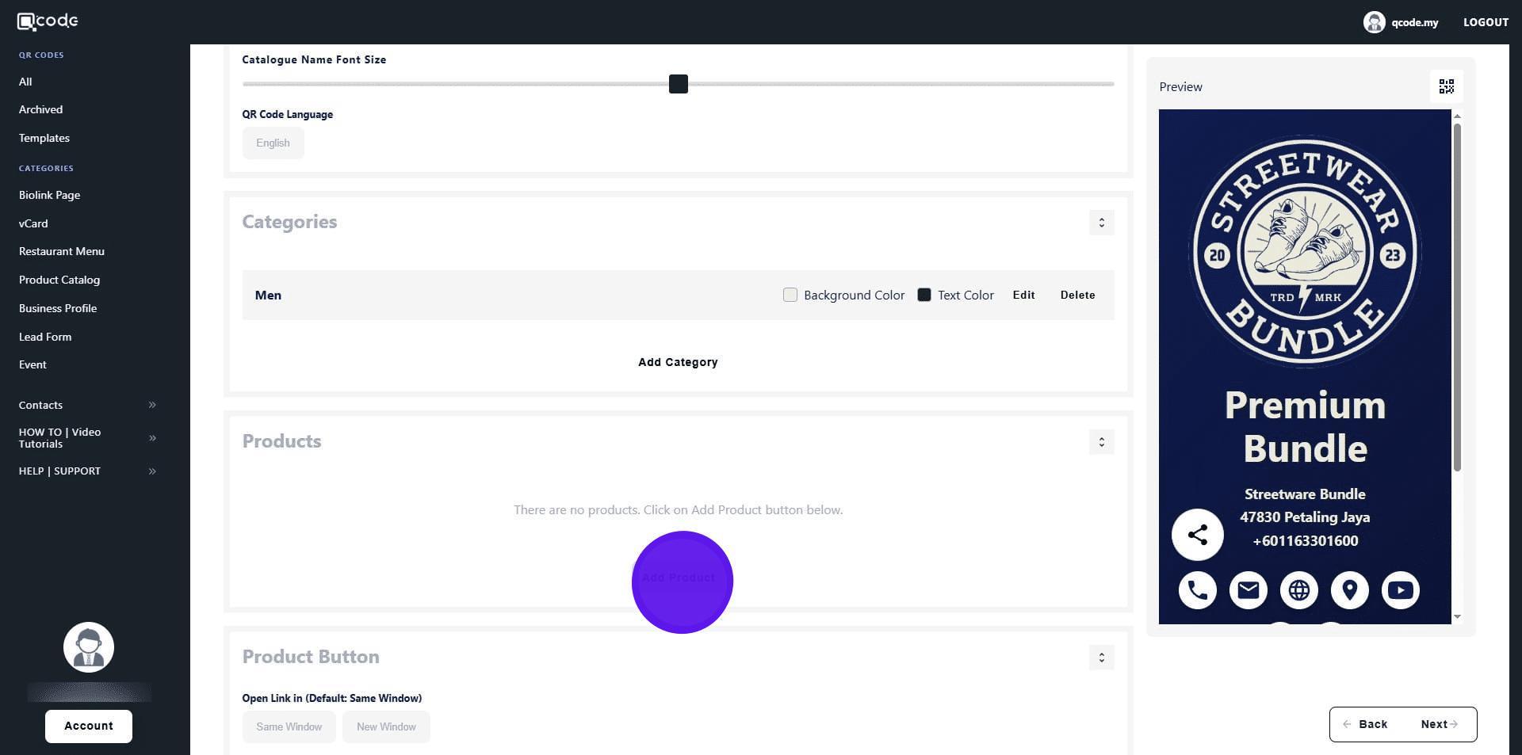Click the share icon in preview
1522x755 pixels.
[x=1197, y=535]
